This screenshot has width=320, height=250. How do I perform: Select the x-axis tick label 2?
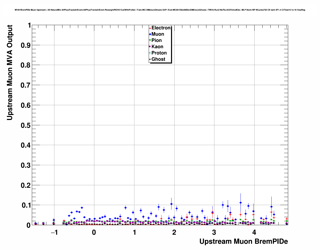174,232
